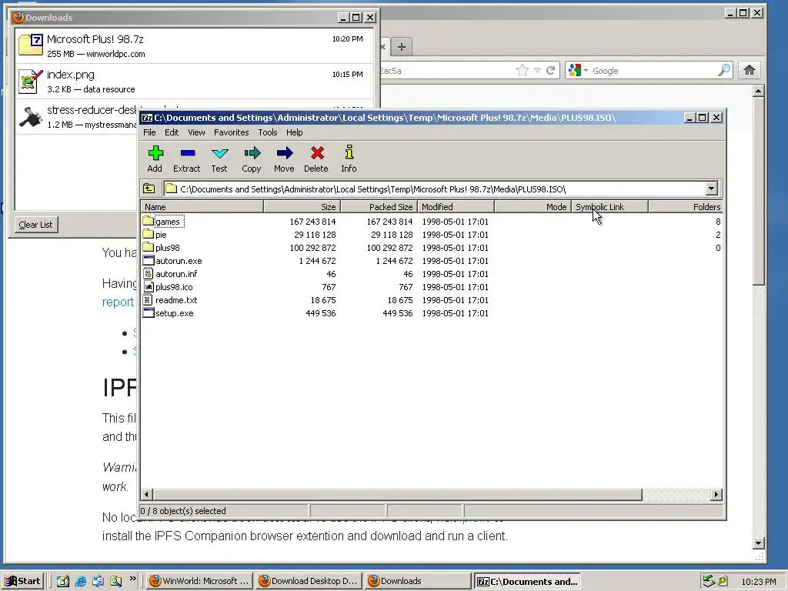Click the Mode column header
Image resolution: width=788 pixels, height=591 pixels.
pyautogui.click(x=533, y=206)
